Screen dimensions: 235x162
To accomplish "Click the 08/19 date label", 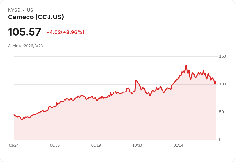I will [x=96, y=145].
